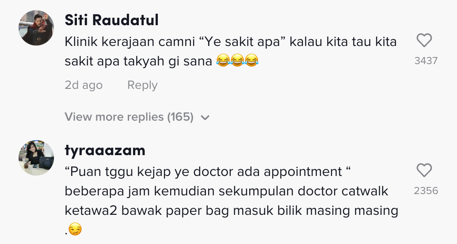Click the Siti Raudatul username
The height and width of the screenshot is (244, 457).
pyautogui.click(x=112, y=20)
